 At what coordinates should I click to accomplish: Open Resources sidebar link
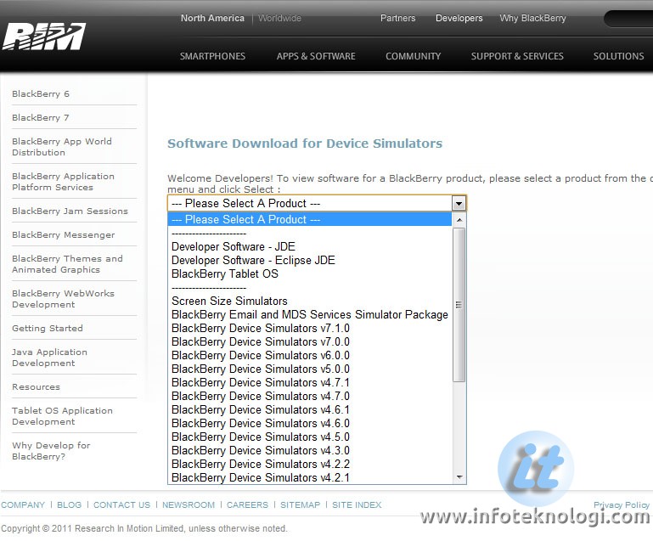point(36,387)
